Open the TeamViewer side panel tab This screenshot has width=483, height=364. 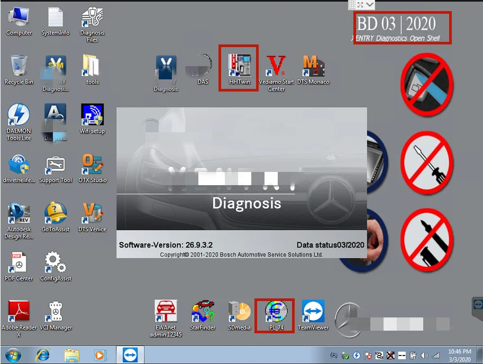coord(478,309)
